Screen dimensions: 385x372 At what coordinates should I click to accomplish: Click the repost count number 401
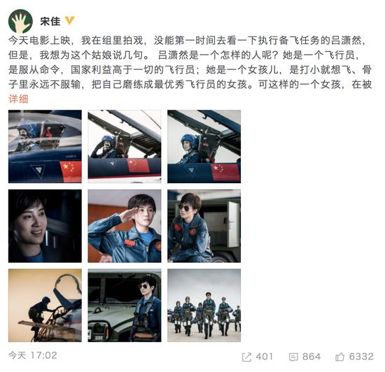point(265,357)
